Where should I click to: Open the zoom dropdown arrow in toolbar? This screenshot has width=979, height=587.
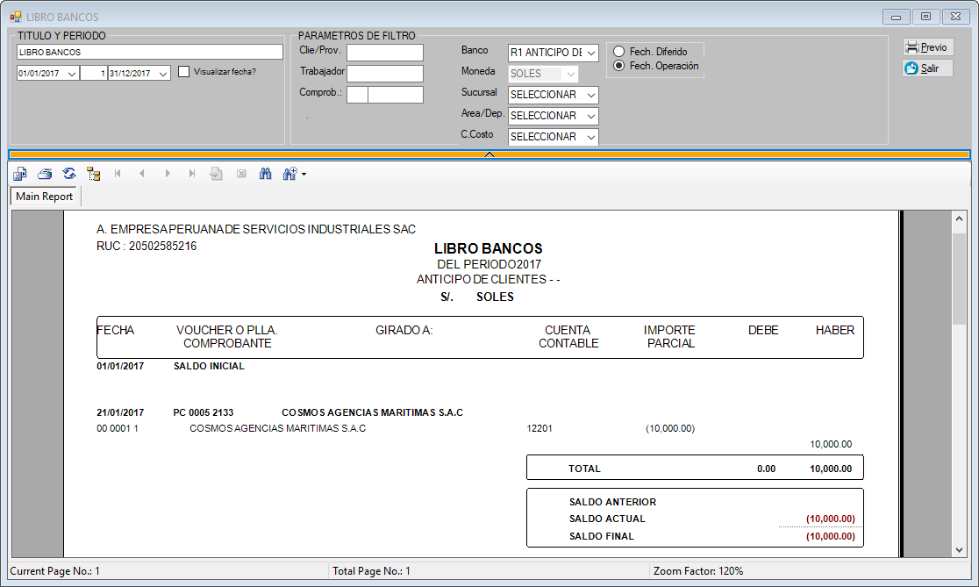[304, 175]
